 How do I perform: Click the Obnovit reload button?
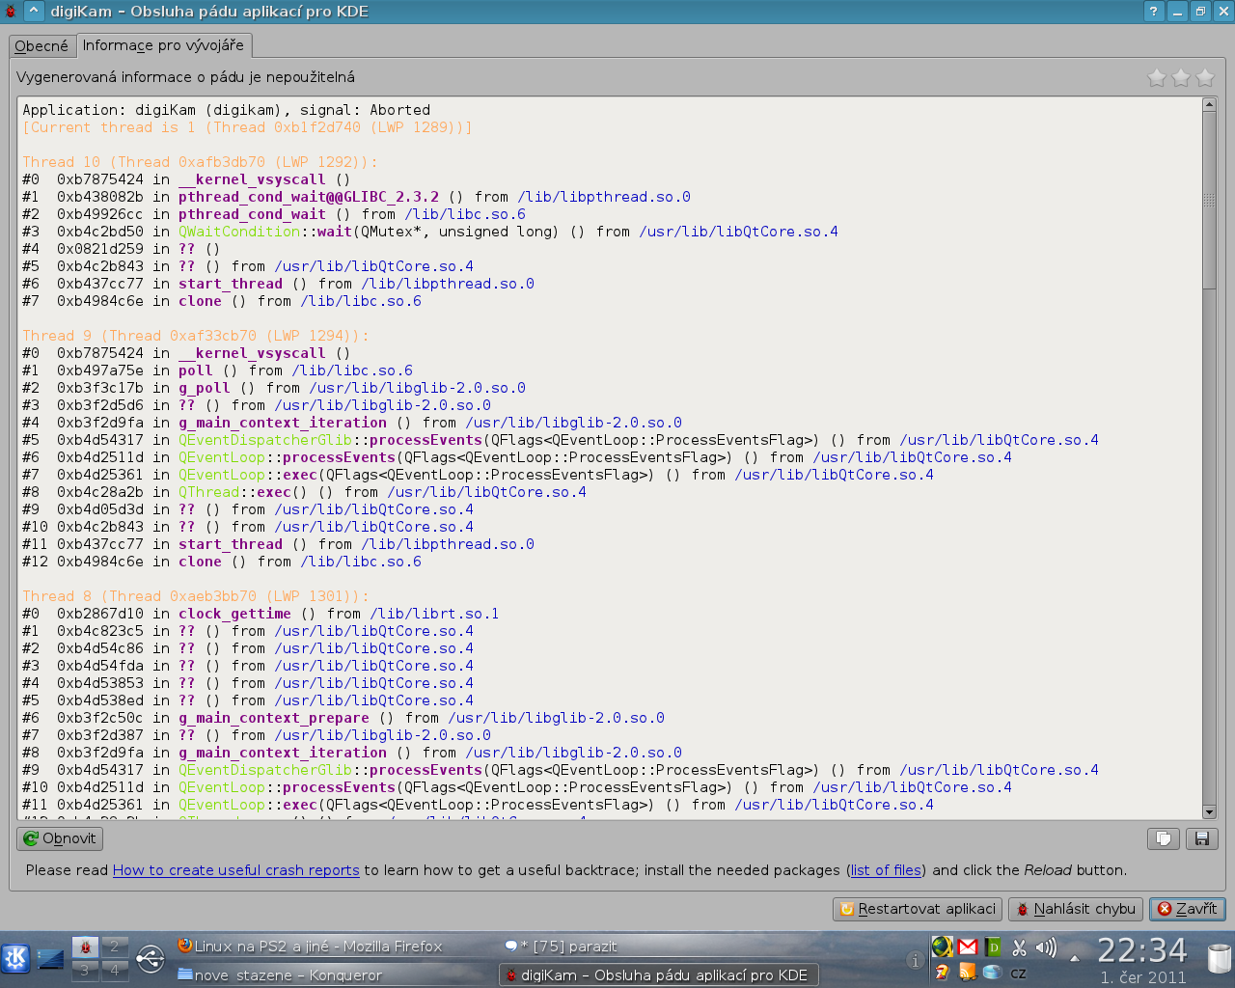[x=60, y=838]
